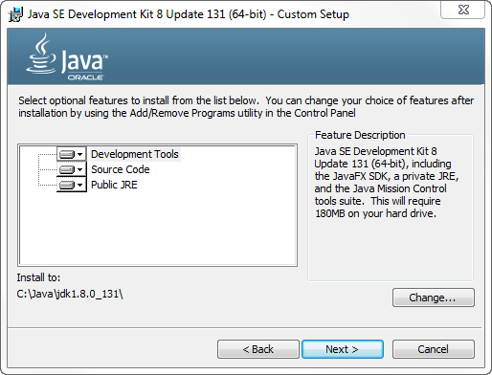Close the Custom Setup window

462,10
